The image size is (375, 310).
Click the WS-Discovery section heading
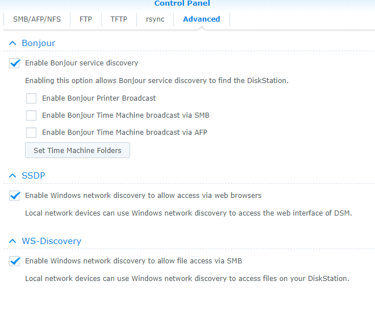pyautogui.click(x=52, y=241)
